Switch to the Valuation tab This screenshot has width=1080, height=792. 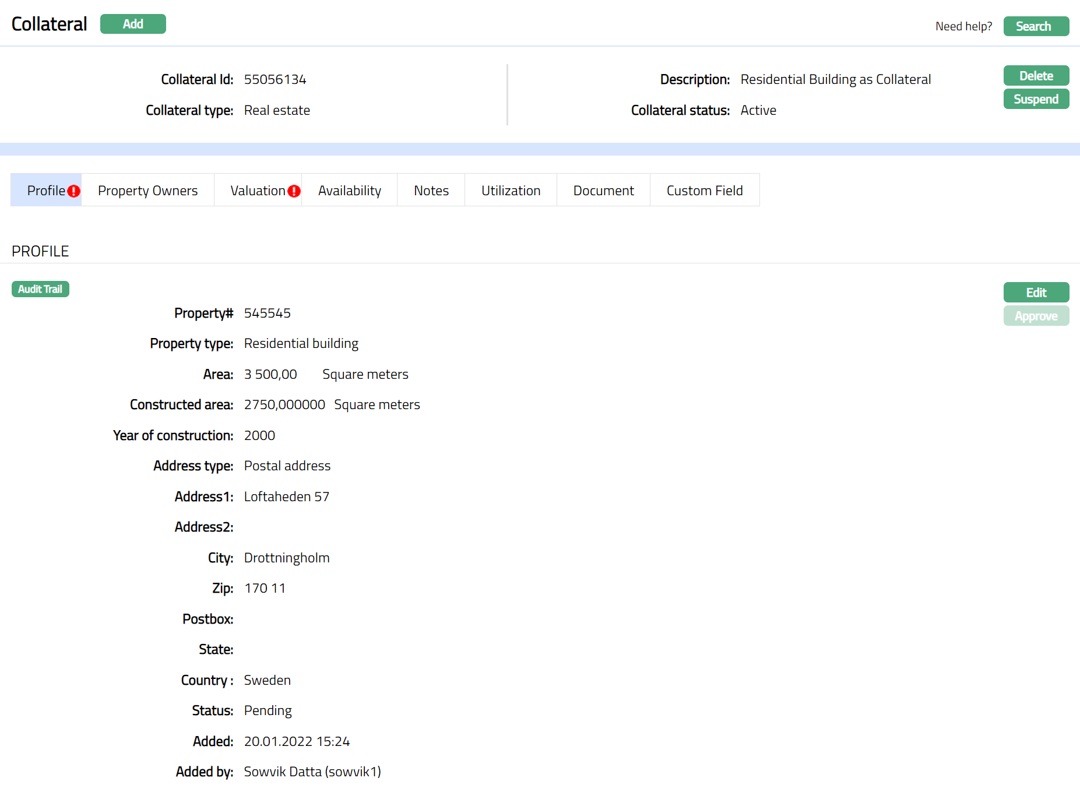tap(257, 191)
